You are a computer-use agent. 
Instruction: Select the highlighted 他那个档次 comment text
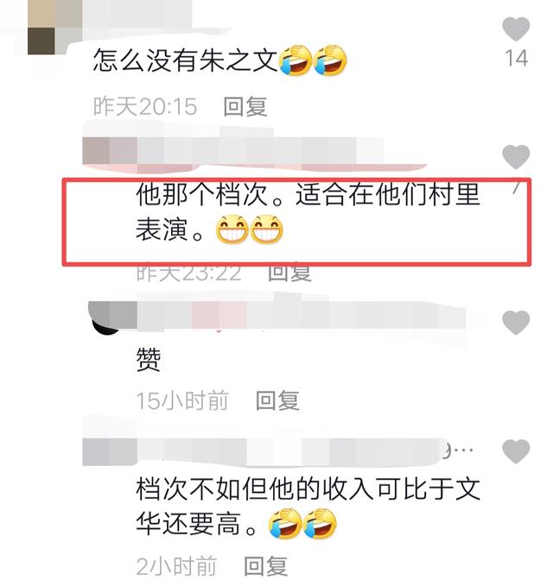(x=308, y=211)
